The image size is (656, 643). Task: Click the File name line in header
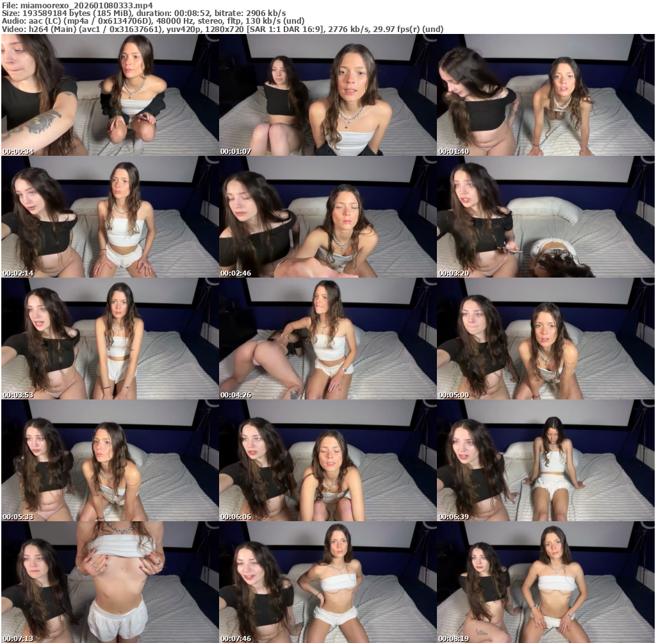(x=77, y=4)
